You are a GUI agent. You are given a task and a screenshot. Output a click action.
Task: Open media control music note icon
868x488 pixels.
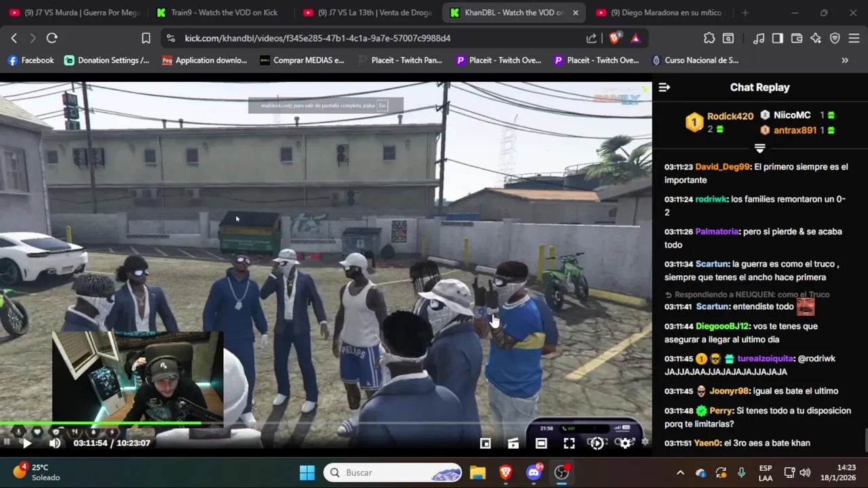point(759,39)
